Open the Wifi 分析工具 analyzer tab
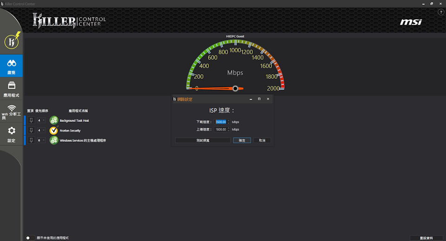Screen dimensions: 446x241 pos(11,111)
